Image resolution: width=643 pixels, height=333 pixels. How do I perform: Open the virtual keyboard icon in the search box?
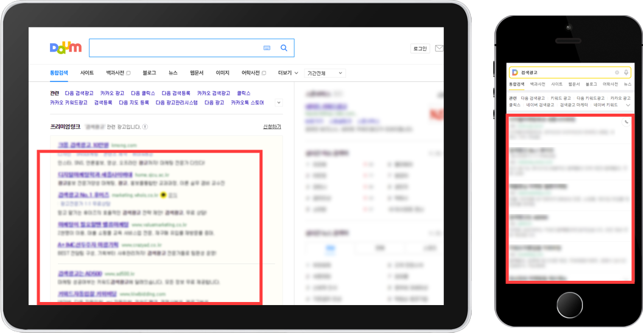(x=267, y=48)
